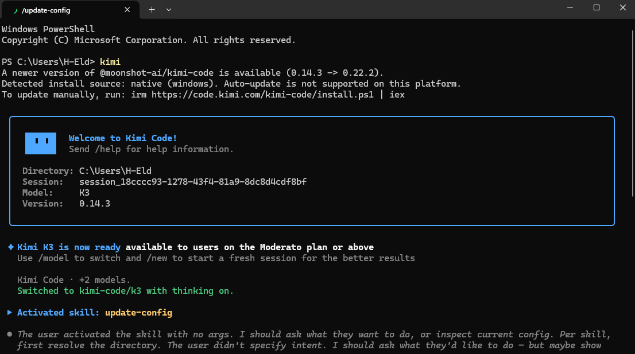This screenshot has width=635, height=354.
Task: Close the terminal window
Action: 622,7
